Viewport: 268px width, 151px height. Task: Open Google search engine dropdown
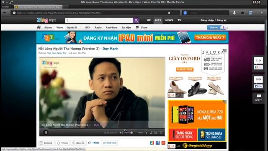point(186,13)
